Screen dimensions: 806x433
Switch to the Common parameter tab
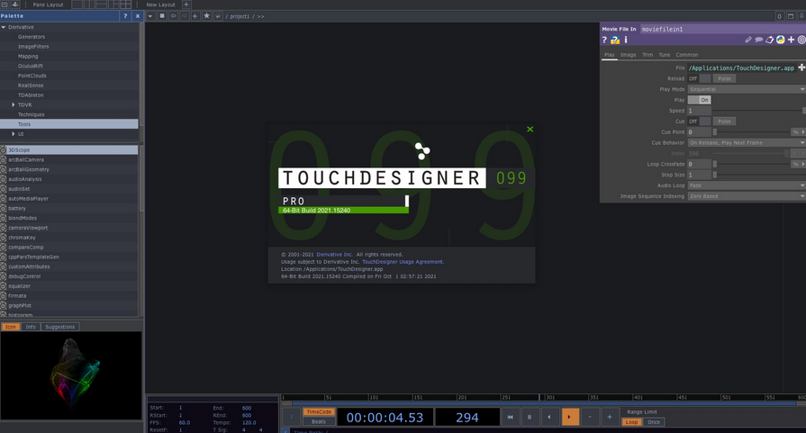point(686,55)
